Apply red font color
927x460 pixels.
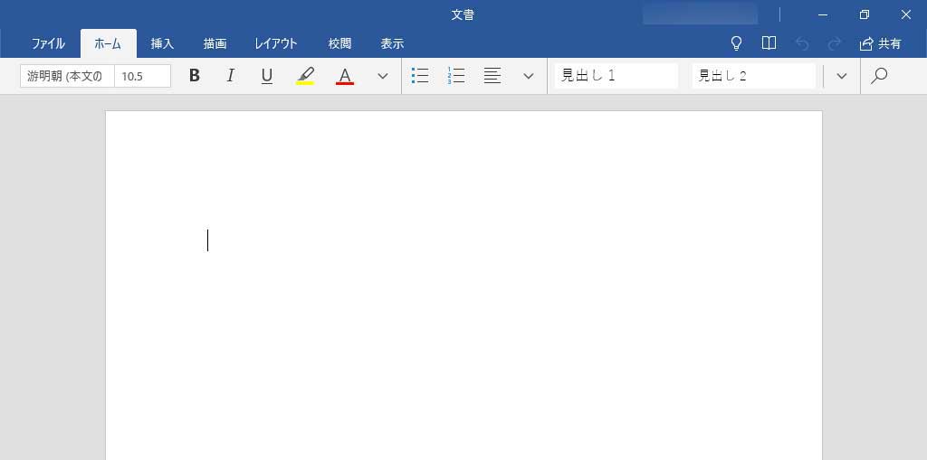(x=344, y=76)
